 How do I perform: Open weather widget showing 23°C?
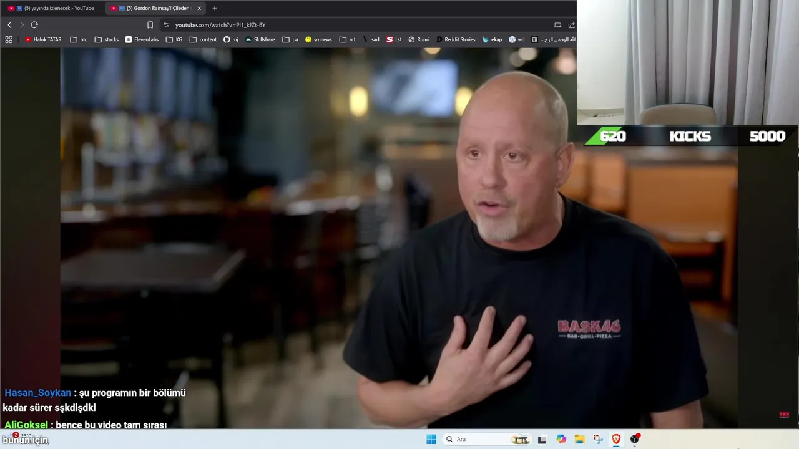click(x=22, y=437)
